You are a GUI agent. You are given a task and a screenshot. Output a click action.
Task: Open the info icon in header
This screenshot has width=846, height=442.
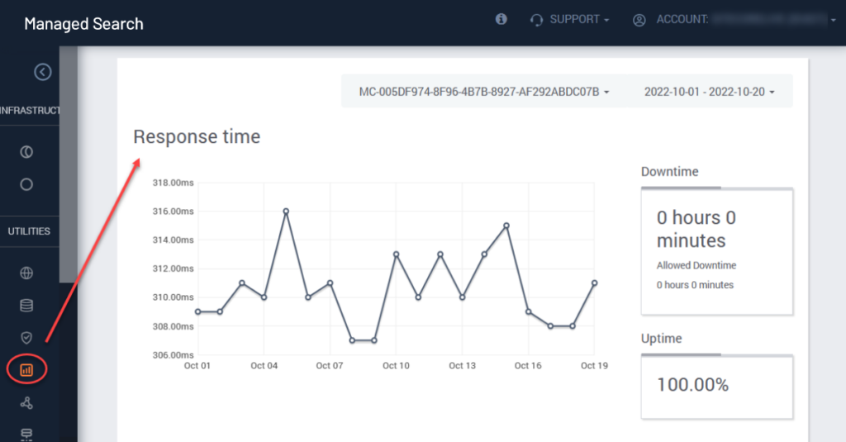(501, 20)
